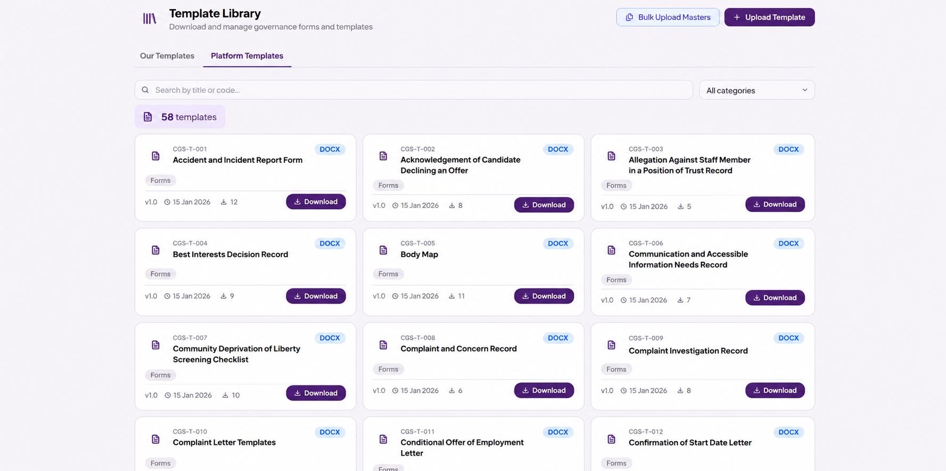Click the 58 templates count badge
Viewport: 946px width, 471px height.
[x=180, y=117]
